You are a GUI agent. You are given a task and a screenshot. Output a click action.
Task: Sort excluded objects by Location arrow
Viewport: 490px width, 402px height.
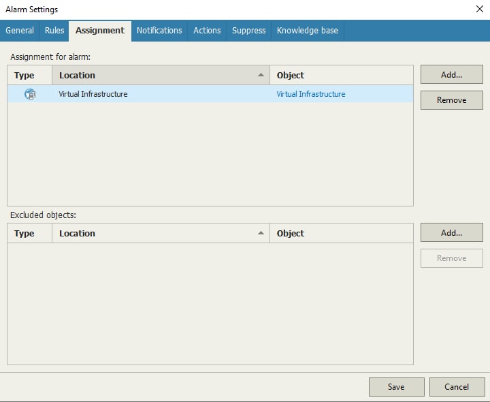tap(261, 233)
